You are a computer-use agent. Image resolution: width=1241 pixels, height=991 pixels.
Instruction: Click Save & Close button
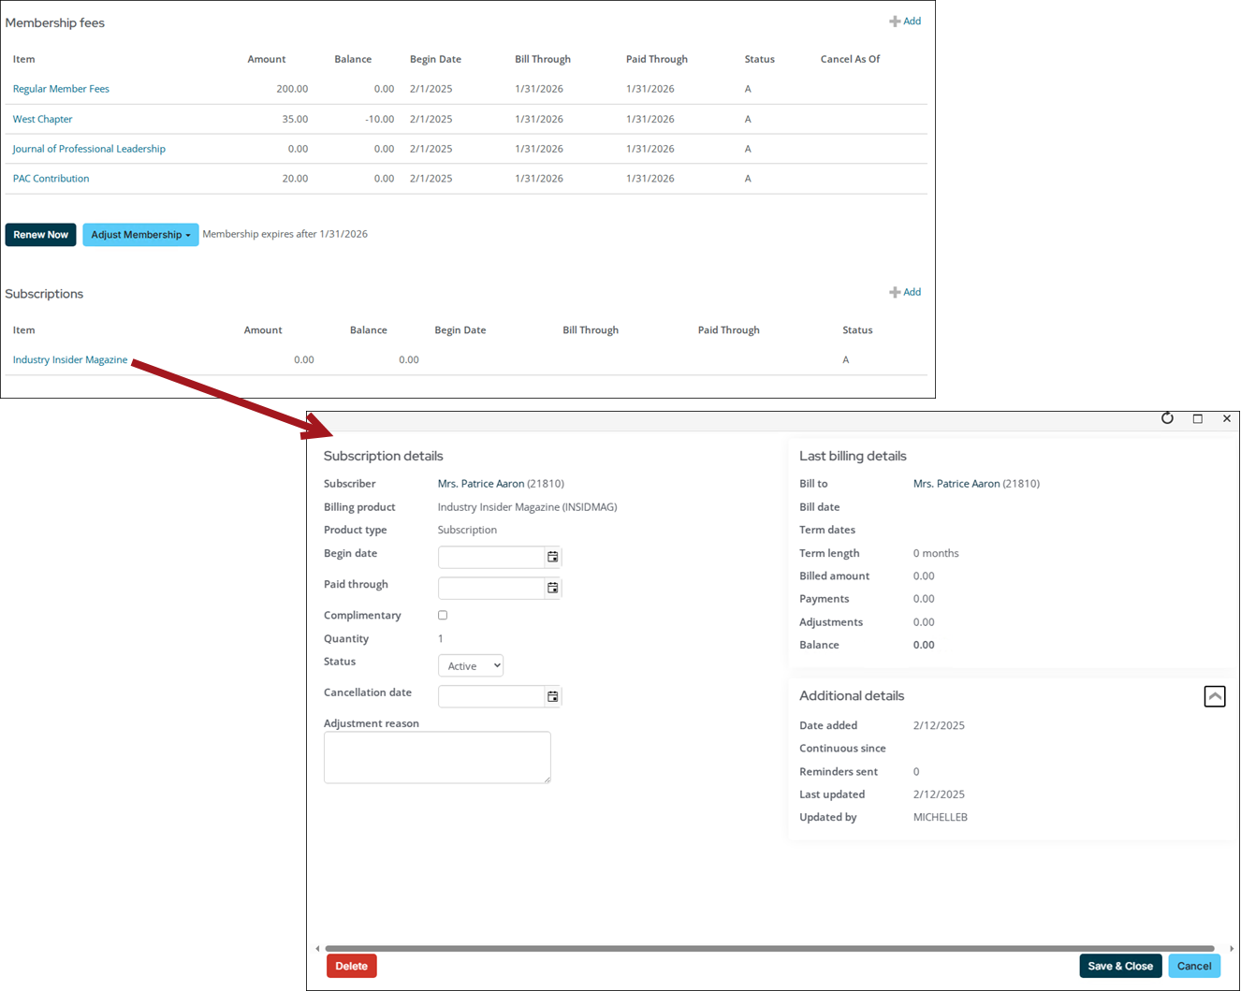click(1119, 966)
